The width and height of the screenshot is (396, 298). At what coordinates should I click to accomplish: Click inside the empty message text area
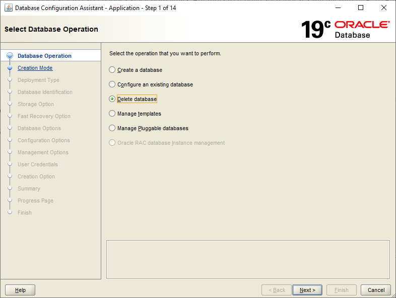(248, 259)
